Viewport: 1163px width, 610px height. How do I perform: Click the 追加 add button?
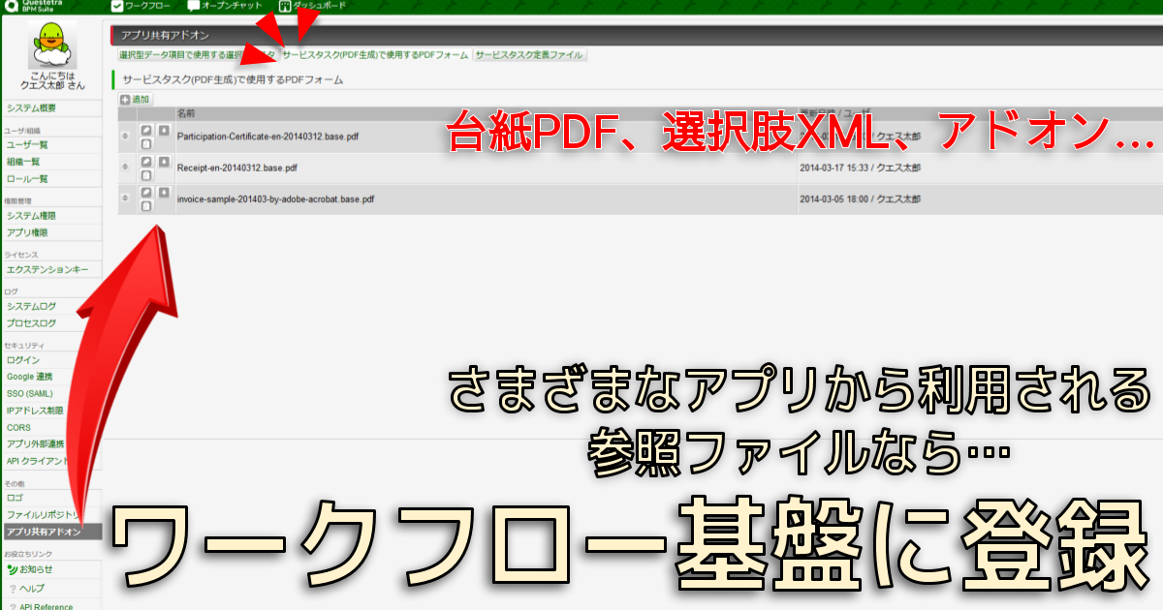[x=135, y=99]
